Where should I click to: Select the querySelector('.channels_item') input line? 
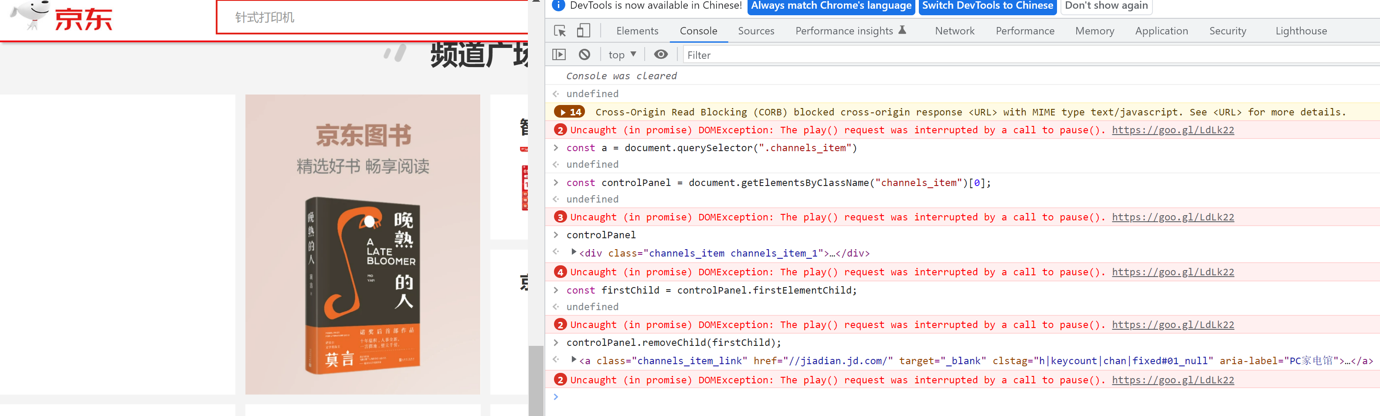[711, 148]
